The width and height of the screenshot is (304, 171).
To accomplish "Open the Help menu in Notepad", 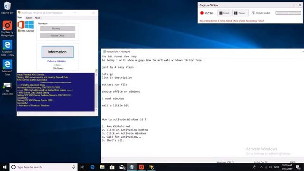I will (x=134, y=57).
